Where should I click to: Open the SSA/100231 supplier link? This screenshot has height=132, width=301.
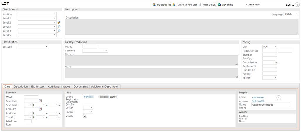coord(258,97)
